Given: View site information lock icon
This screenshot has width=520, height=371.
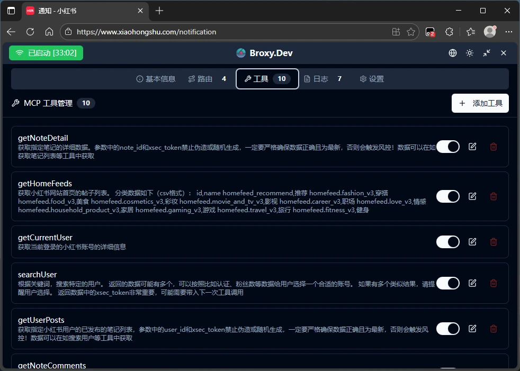Looking at the screenshot, I should point(68,32).
